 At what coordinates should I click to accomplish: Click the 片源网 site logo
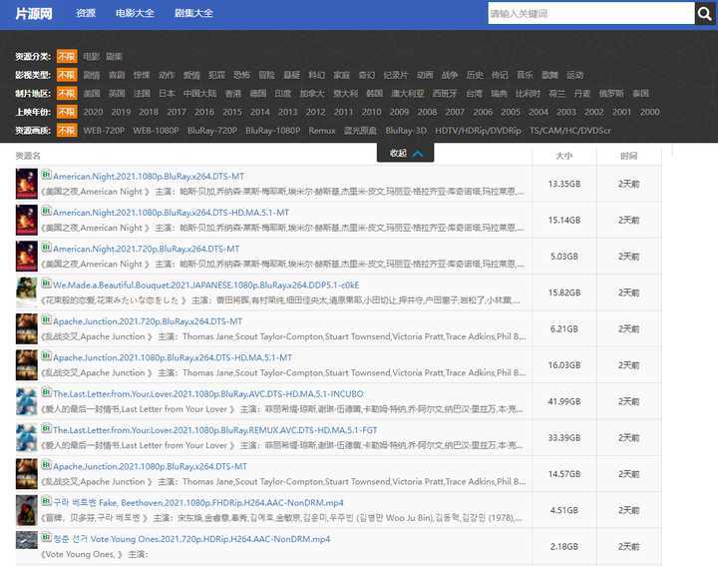tap(33, 13)
